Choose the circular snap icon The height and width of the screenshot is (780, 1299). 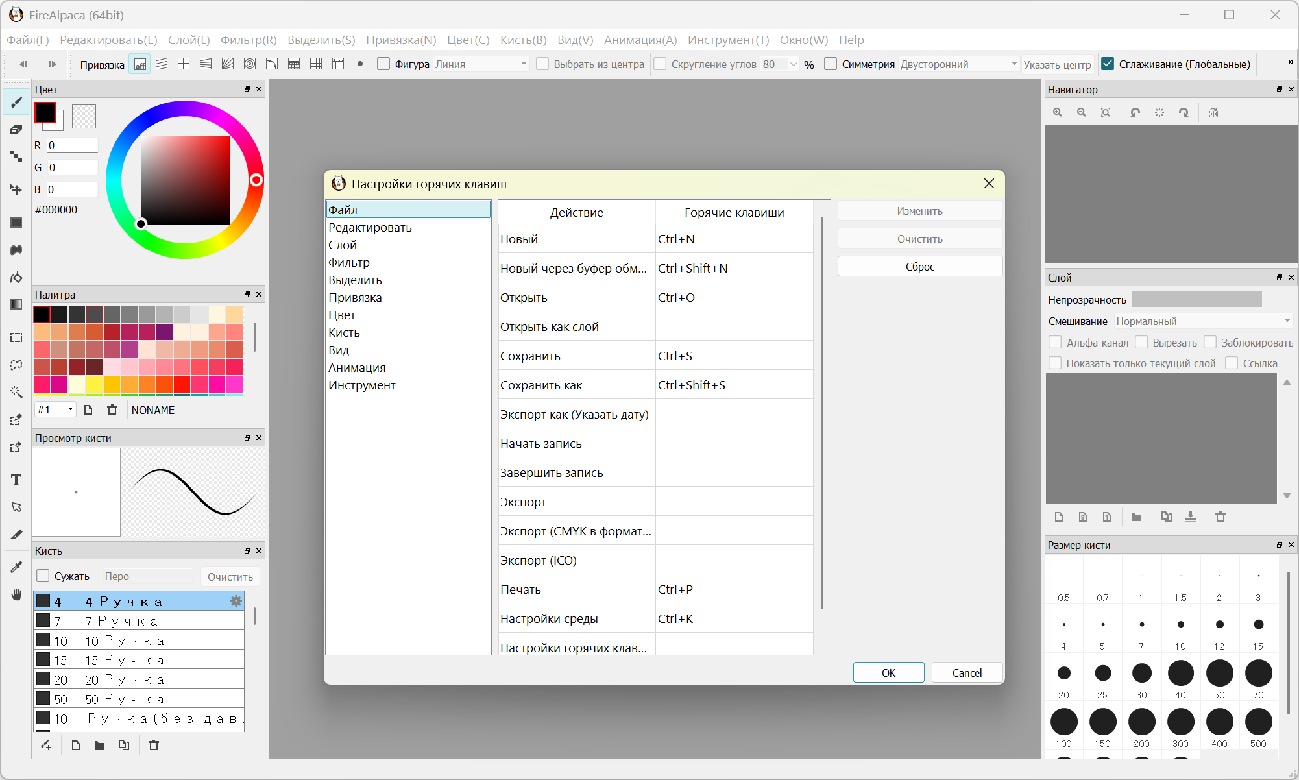pos(250,64)
